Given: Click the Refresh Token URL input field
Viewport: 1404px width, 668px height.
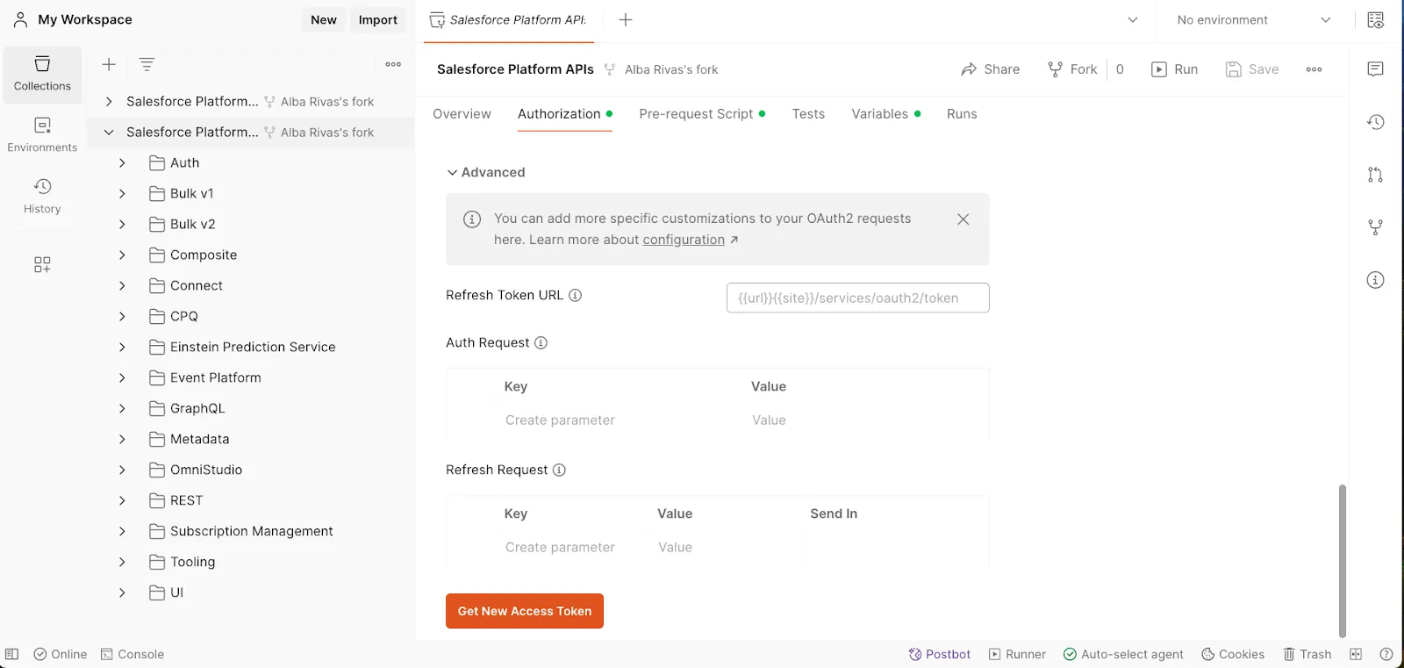Looking at the screenshot, I should (857, 298).
